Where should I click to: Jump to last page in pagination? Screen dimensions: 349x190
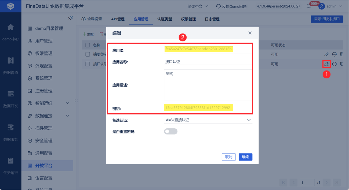337,182
